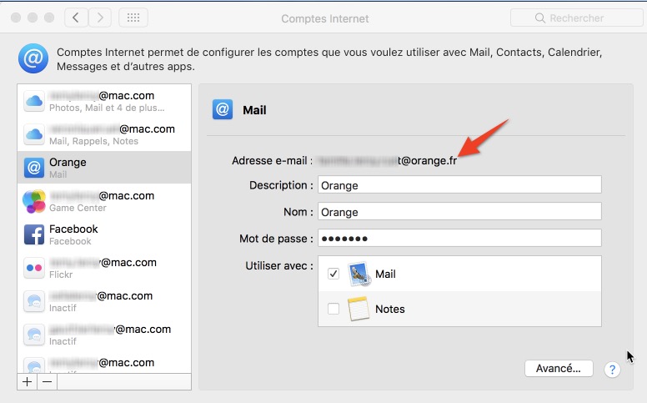This screenshot has height=403, width=647.
Task: Open the Avancé… settings
Action: [x=559, y=368]
